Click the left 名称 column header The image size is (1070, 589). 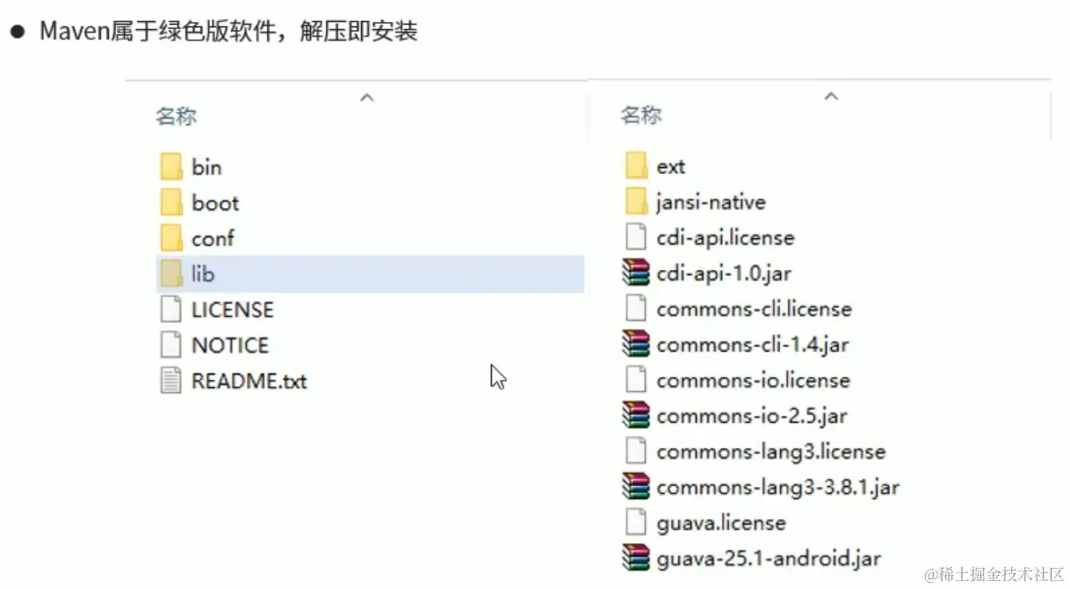tap(177, 116)
